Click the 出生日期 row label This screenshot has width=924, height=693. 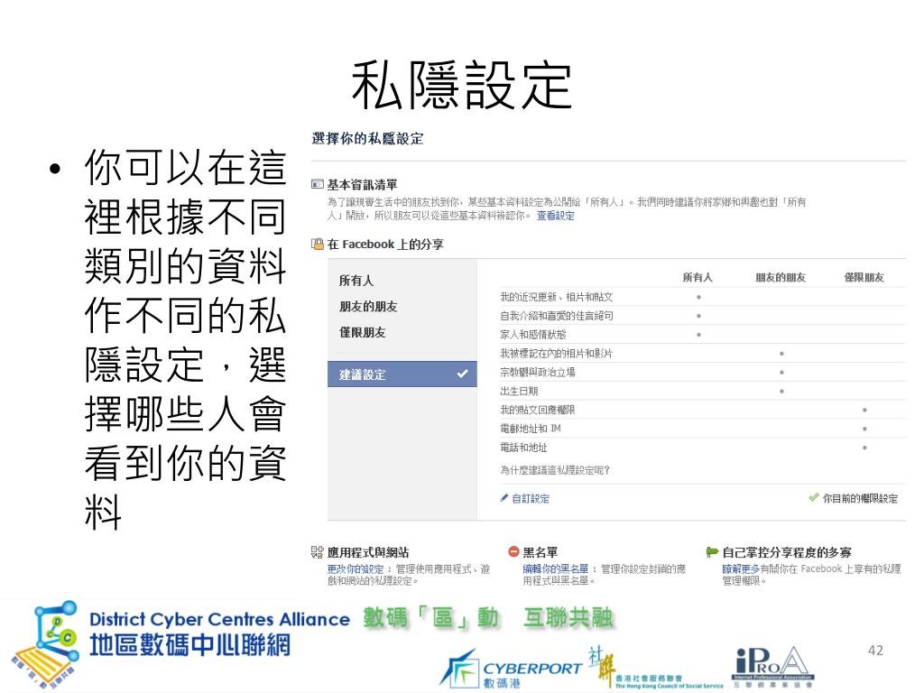click(519, 392)
